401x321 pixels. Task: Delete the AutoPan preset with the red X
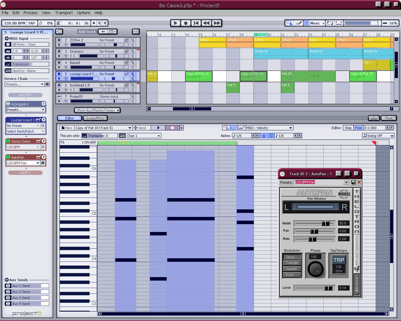[359, 182]
